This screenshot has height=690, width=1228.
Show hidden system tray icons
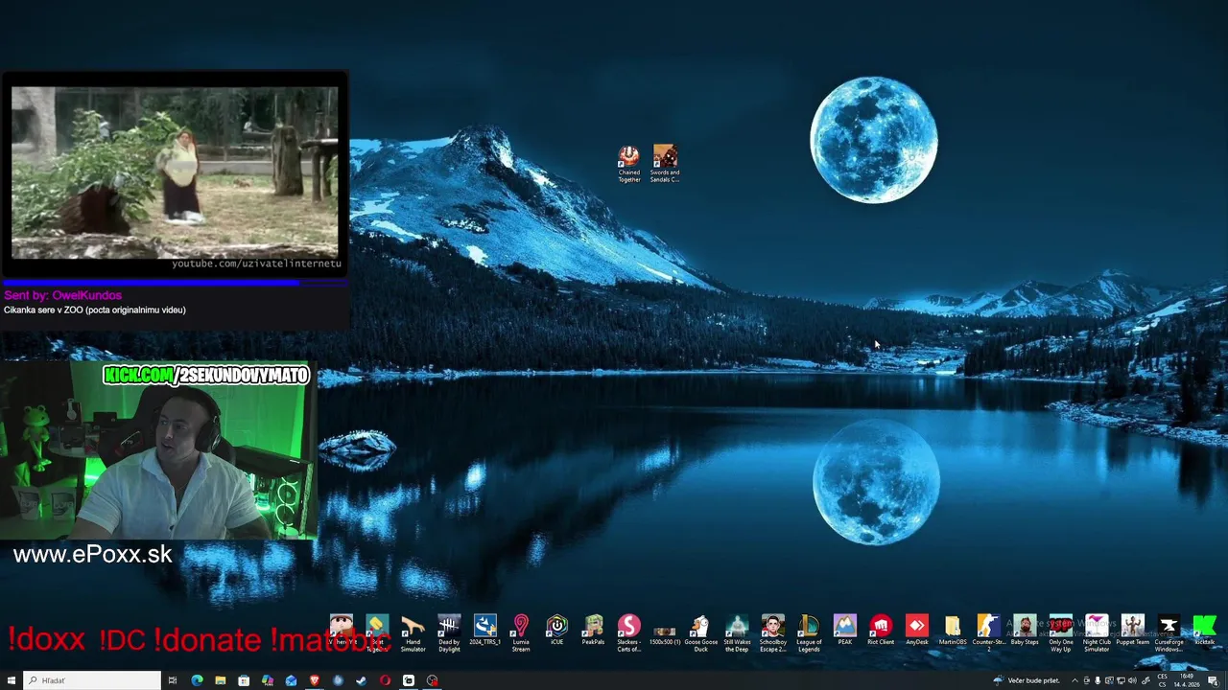coord(1074,680)
